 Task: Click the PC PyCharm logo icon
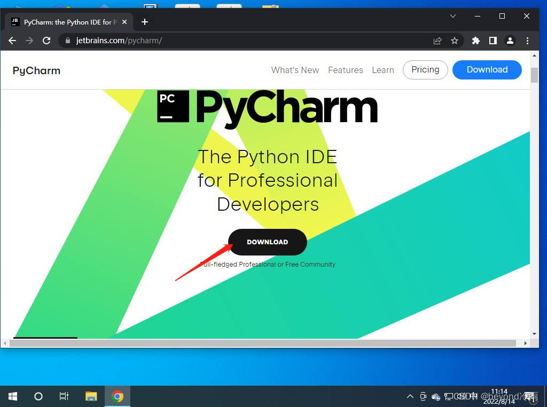pyautogui.click(x=173, y=106)
